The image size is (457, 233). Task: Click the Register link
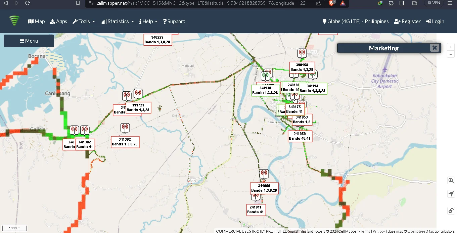407,21
